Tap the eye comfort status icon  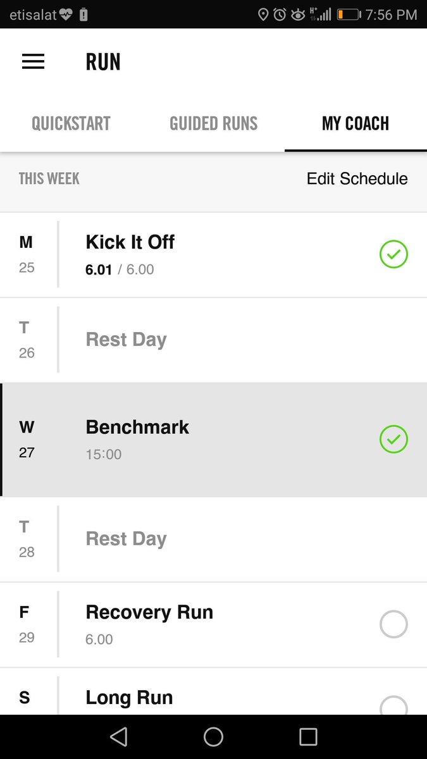pos(297,15)
